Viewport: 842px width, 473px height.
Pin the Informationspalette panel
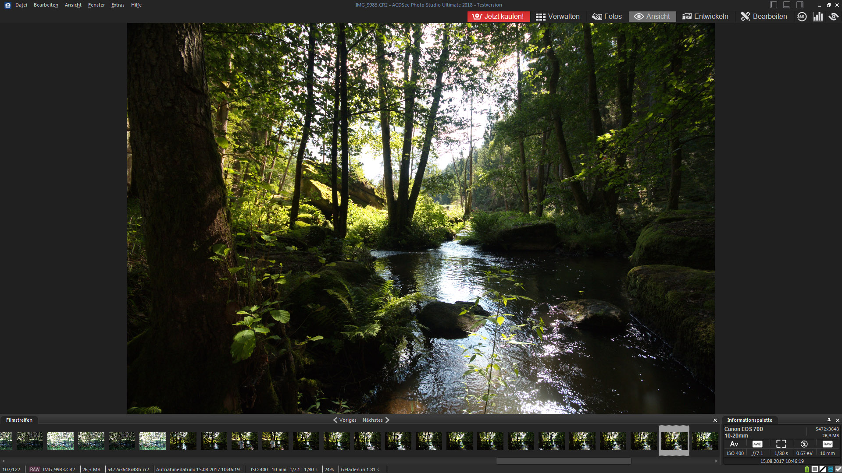[x=829, y=420]
